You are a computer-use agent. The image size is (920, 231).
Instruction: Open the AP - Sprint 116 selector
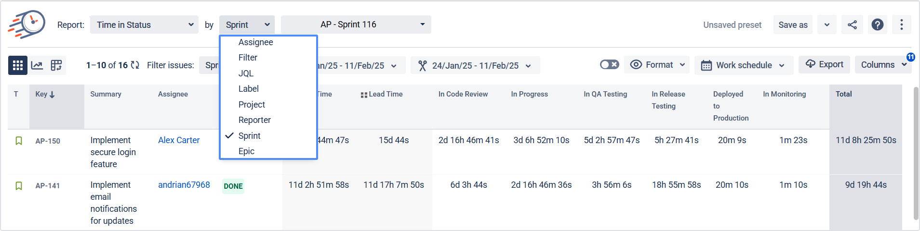tap(356, 24)
